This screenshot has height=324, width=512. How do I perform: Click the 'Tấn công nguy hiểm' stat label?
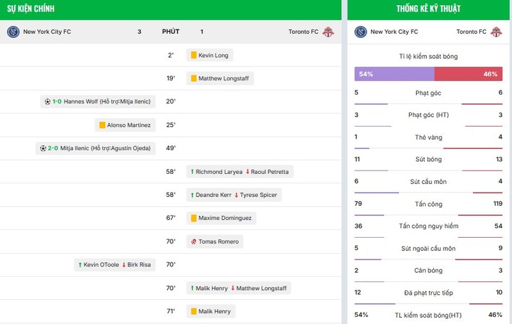(x=428, y=226)
